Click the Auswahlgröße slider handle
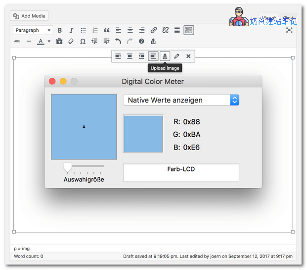The width and height of the screenshot is (307, 270). click(x=68, y=167)
